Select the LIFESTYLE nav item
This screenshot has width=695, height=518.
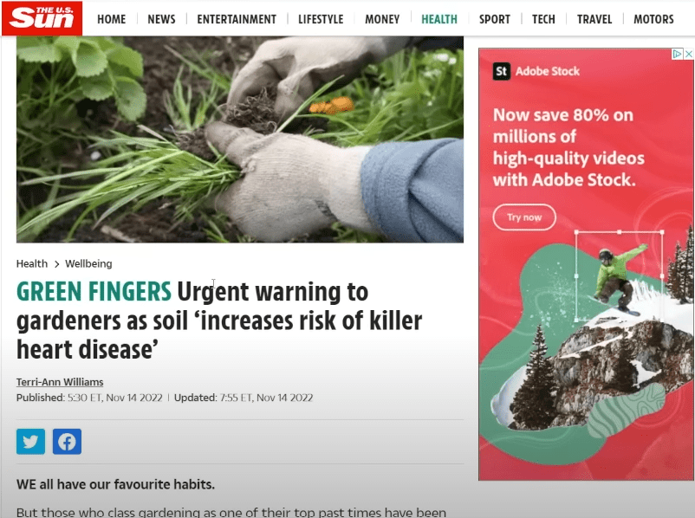tap(321, 20)
